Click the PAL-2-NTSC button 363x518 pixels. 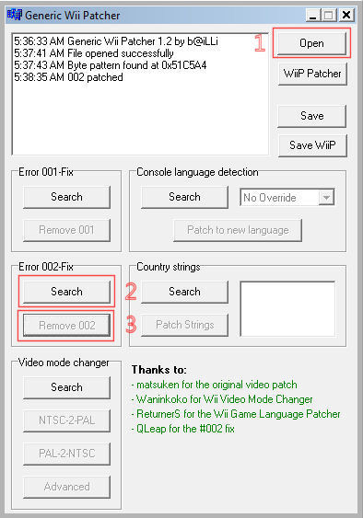click(x=66, y=454)
